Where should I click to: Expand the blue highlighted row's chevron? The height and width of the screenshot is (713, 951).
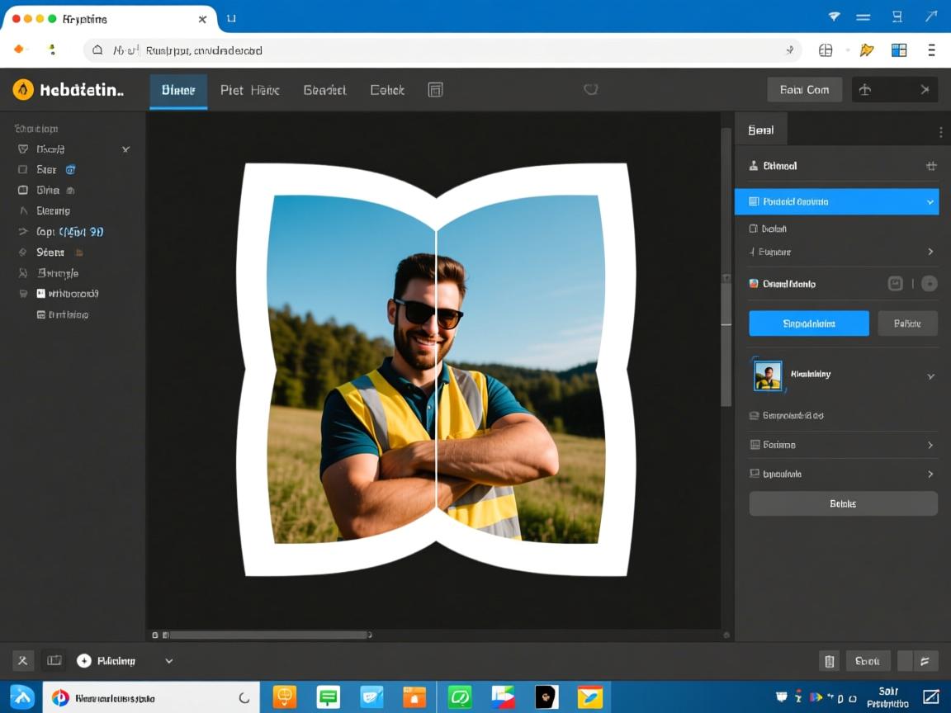coord(930,202)
